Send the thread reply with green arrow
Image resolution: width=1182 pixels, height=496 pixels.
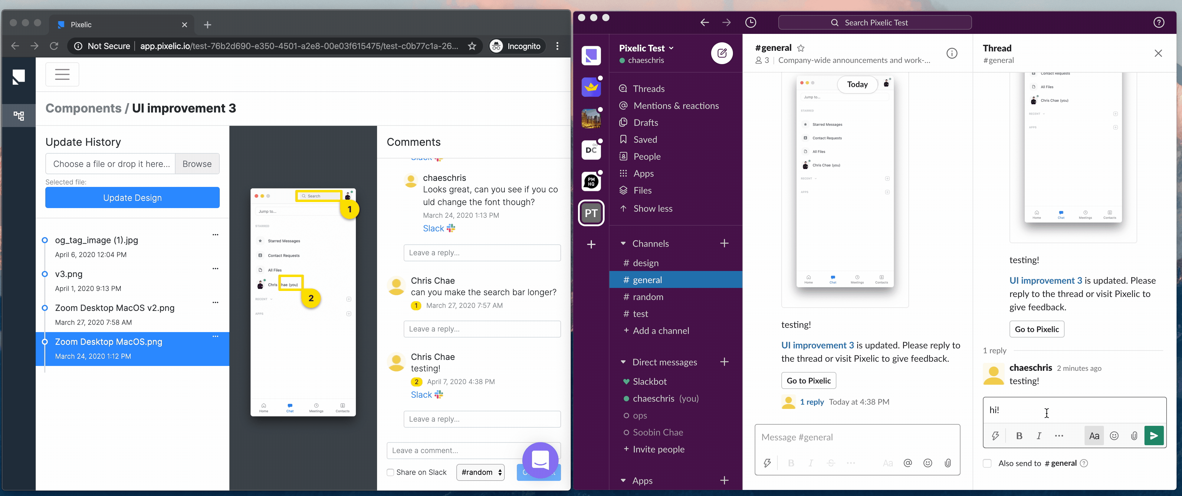[x=1154, y=436]
